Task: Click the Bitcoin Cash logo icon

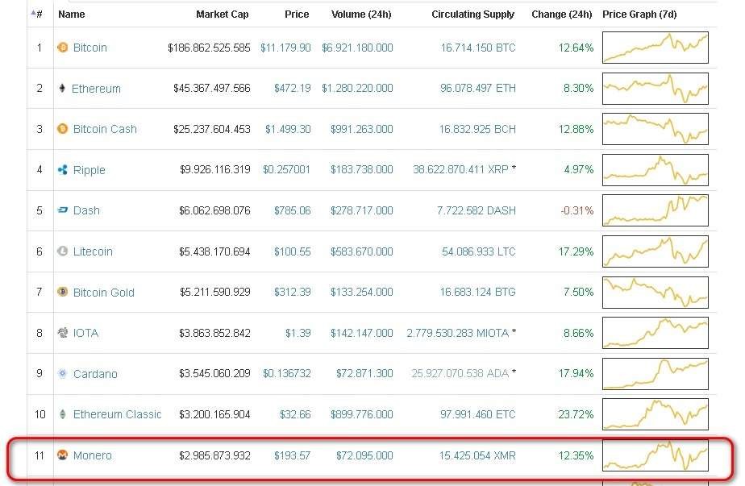Action: click(63, 129)
